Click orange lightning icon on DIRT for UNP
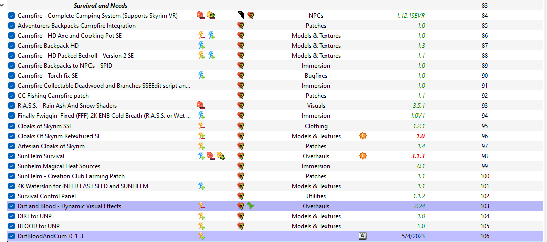The width and height of the screenshot is (547, 242). coord(201,216)
